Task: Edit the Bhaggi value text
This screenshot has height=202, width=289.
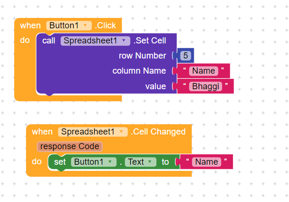Action: point(206,86)
